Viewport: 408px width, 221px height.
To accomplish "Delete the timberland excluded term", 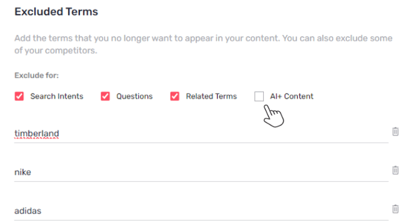I will pyautogui.click(x=395, y=132).
